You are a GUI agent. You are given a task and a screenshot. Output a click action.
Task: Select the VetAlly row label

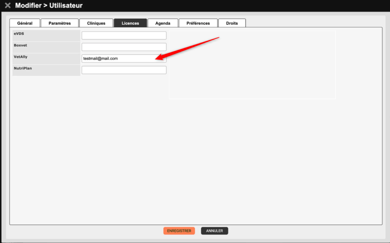[x=21, y=57]
